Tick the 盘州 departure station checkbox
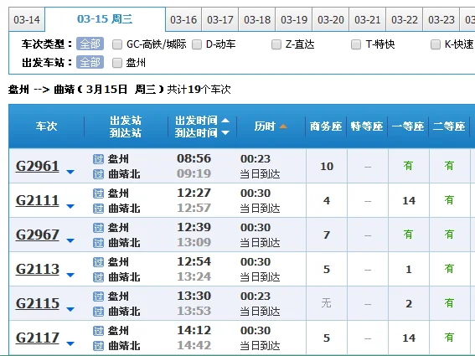Viewport: 475px width, 356px height. pos(117,63)
